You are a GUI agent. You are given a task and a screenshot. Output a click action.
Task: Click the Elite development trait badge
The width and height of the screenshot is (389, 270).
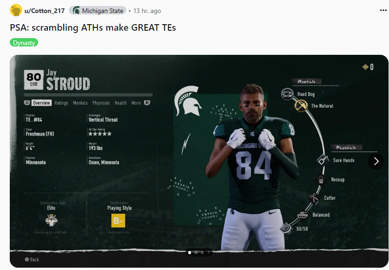click(52, 220)
